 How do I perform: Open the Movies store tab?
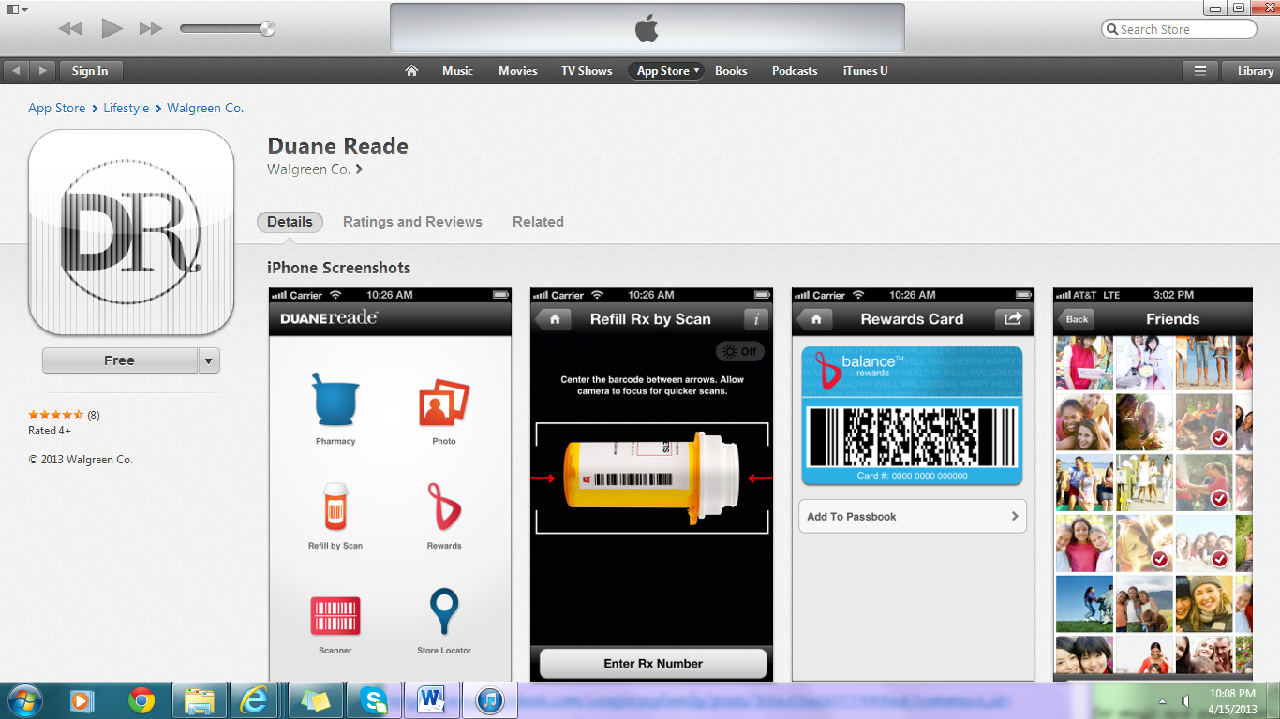[x=518, y=71]
